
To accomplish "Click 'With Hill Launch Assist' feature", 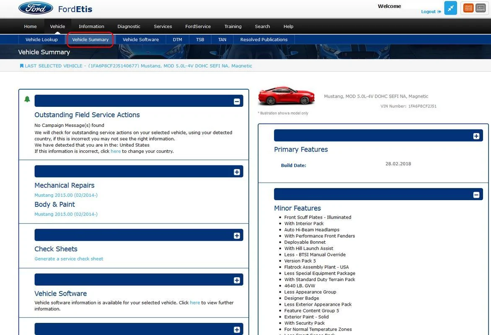I will (308, 249).
